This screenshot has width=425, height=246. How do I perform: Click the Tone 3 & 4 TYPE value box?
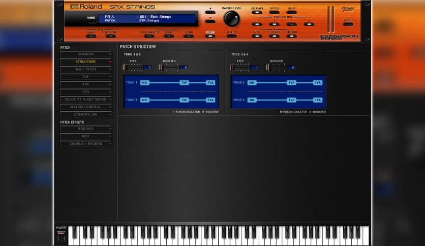[x=254, y=67]
